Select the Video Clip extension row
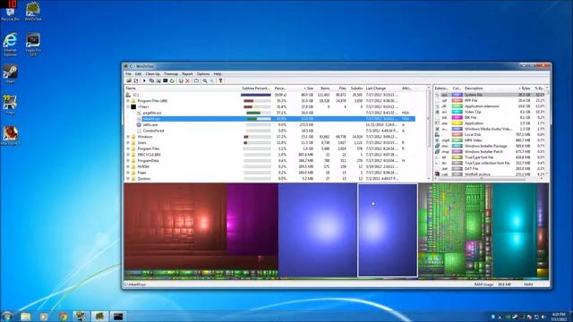573x322 pixels. pyautogui.click(x=490, y=112)
